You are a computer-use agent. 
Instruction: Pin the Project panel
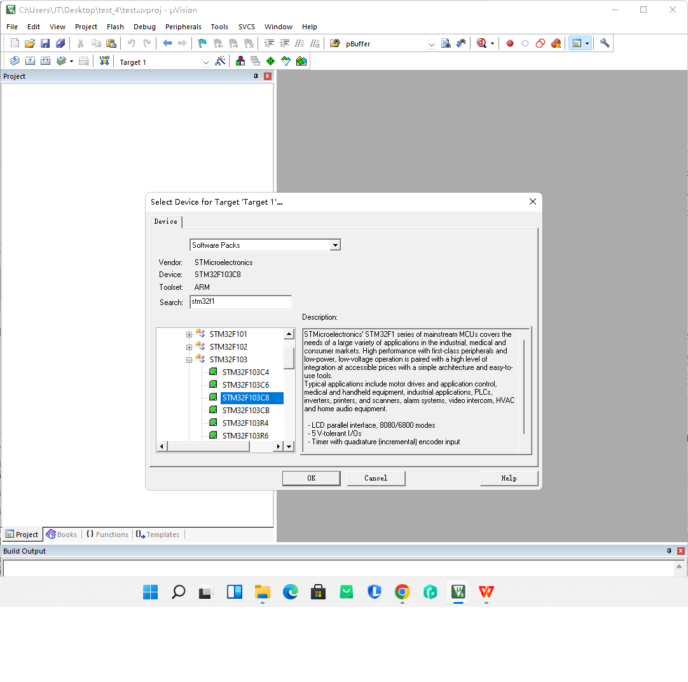[x=256, y=76]
